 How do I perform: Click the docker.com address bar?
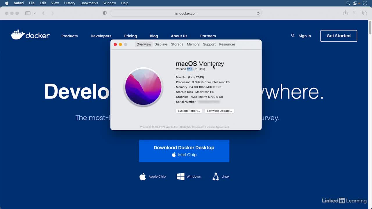(x=186, y=13)
